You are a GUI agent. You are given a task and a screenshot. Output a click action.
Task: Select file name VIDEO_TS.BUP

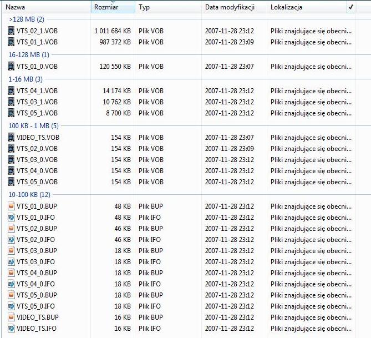click(38, 317)
